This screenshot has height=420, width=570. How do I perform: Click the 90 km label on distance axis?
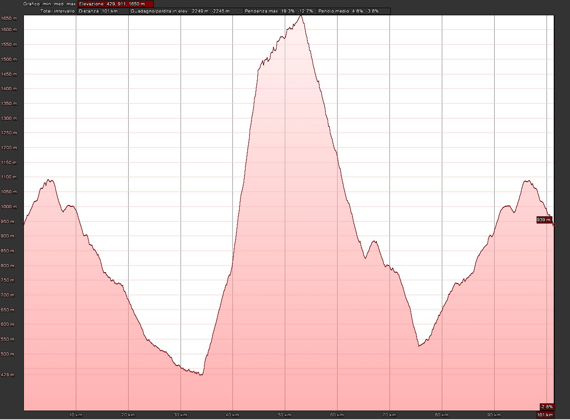click(x=494, y=415)
